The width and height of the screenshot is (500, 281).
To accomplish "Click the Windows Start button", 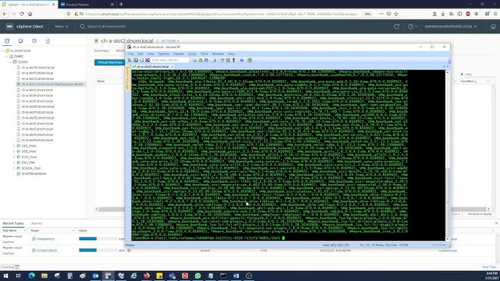I will (x=5, y=276).
